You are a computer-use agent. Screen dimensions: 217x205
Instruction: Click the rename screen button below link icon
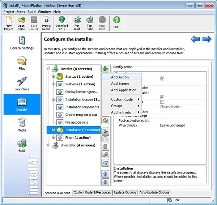pos(105,163)
